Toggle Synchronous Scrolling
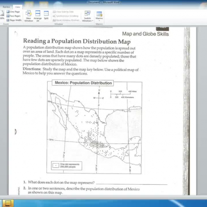 [65, 16]
